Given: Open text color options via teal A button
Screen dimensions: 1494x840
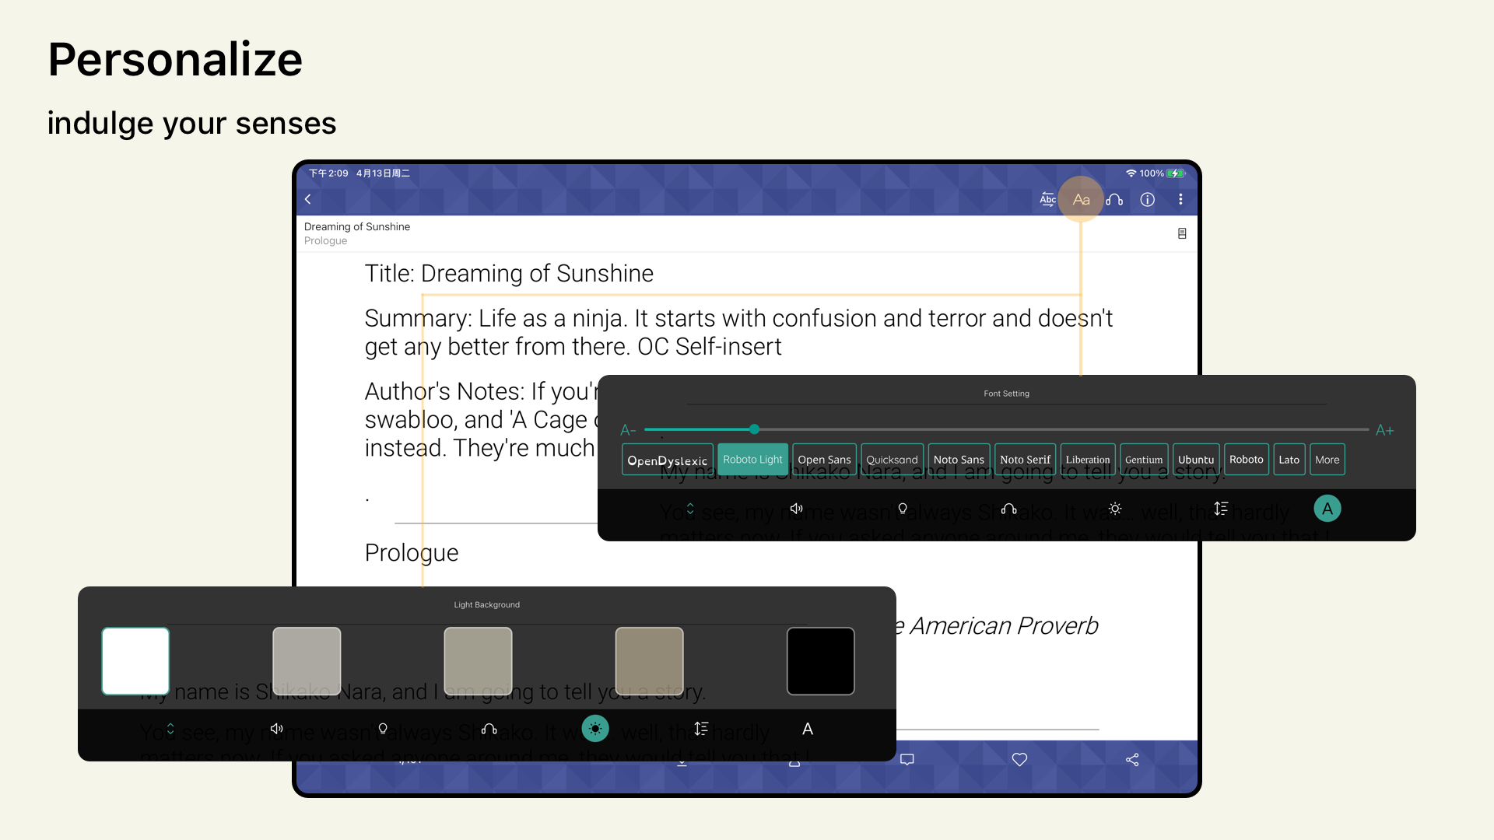Looking at the screenshot, I should coord(1327,508).
